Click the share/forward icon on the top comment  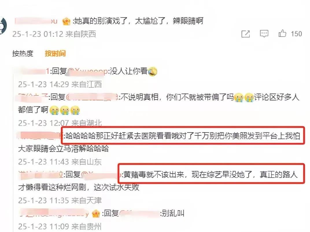click(x=246, y=34)
